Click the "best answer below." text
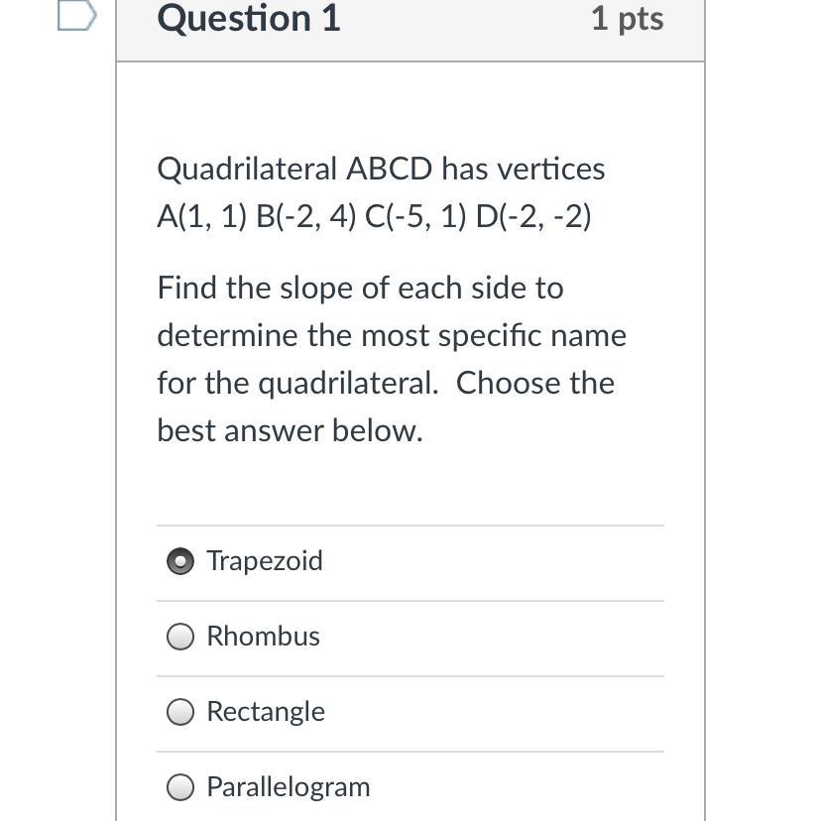Viewport: 821px width, 821px height. 290,431
